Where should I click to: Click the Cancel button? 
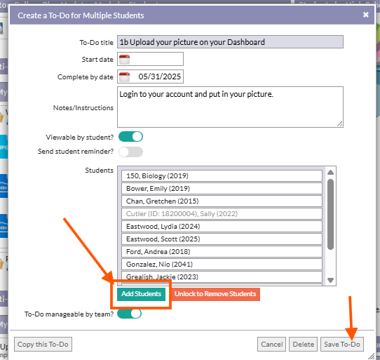pyautogui.click(x=271, y=344)
